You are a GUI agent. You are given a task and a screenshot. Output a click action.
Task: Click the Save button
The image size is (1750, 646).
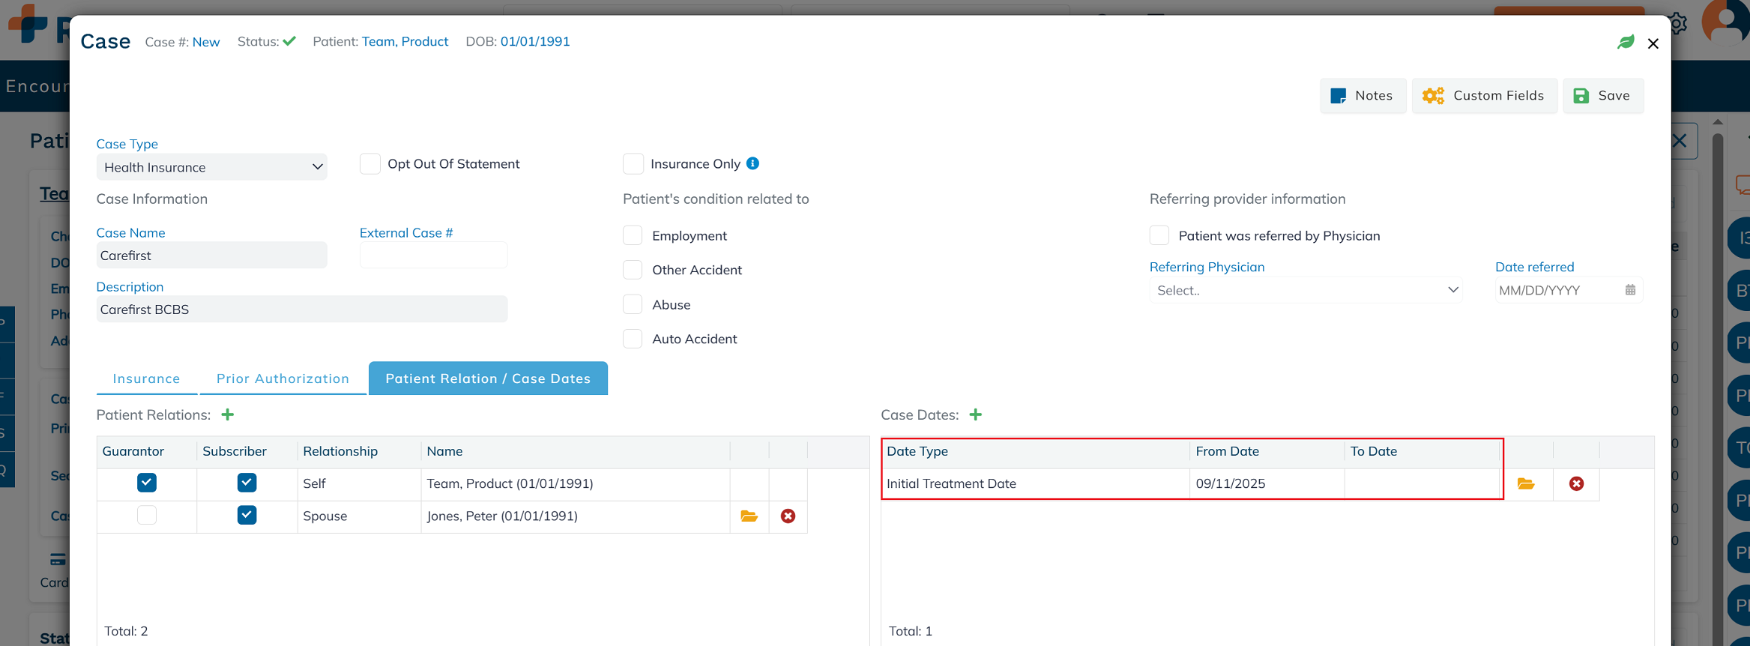[x=1602, y=96]
